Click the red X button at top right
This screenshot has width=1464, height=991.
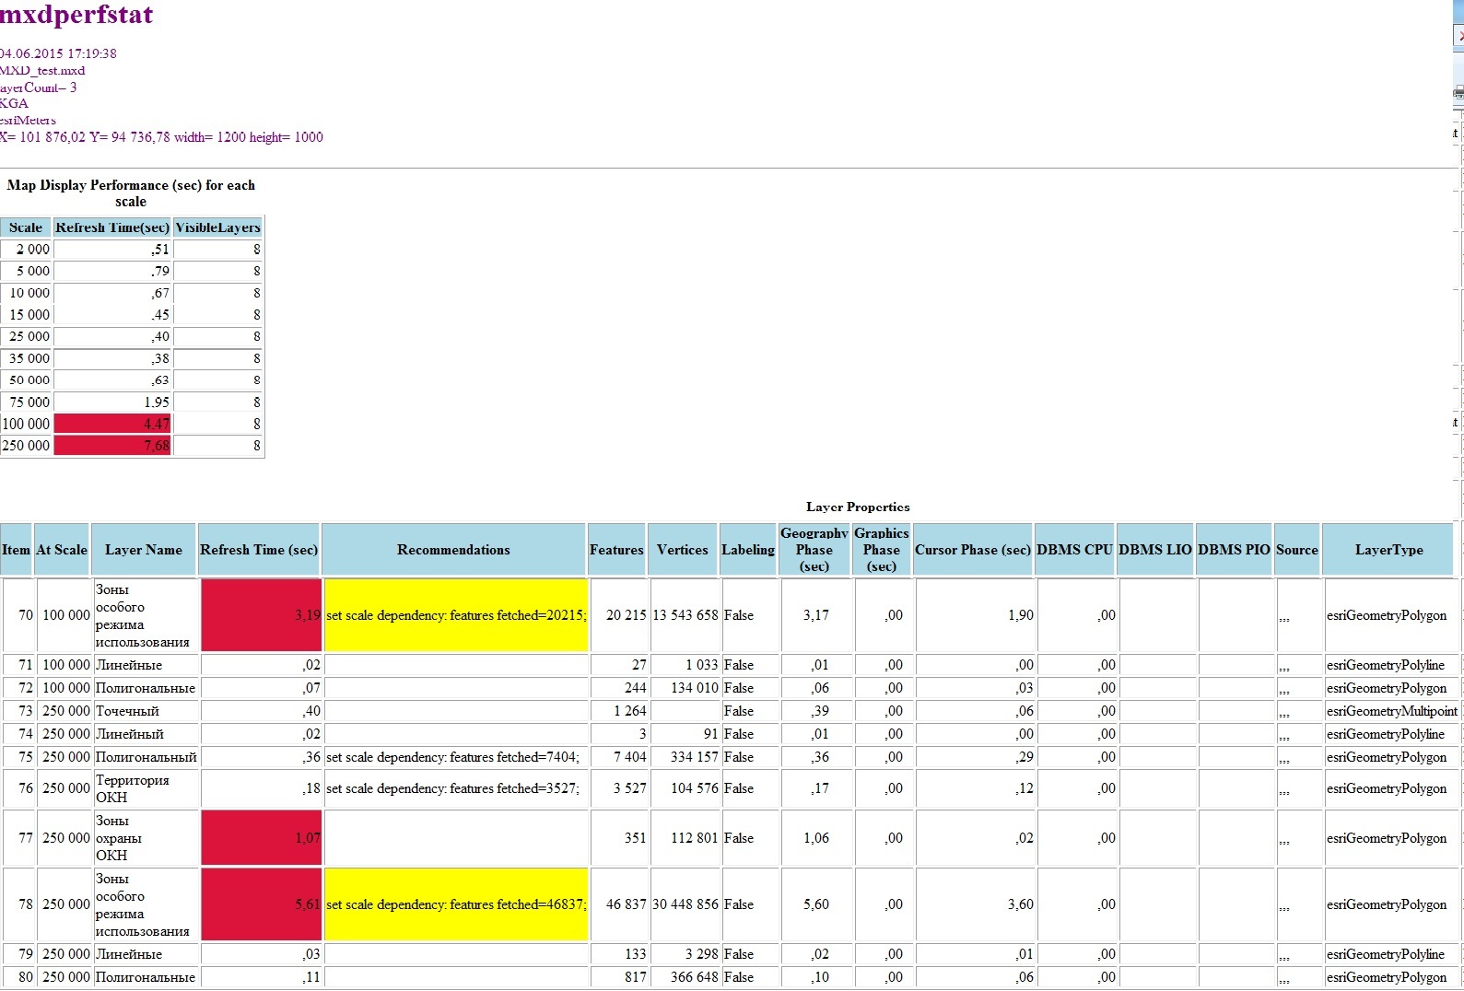pos(1459,36)
